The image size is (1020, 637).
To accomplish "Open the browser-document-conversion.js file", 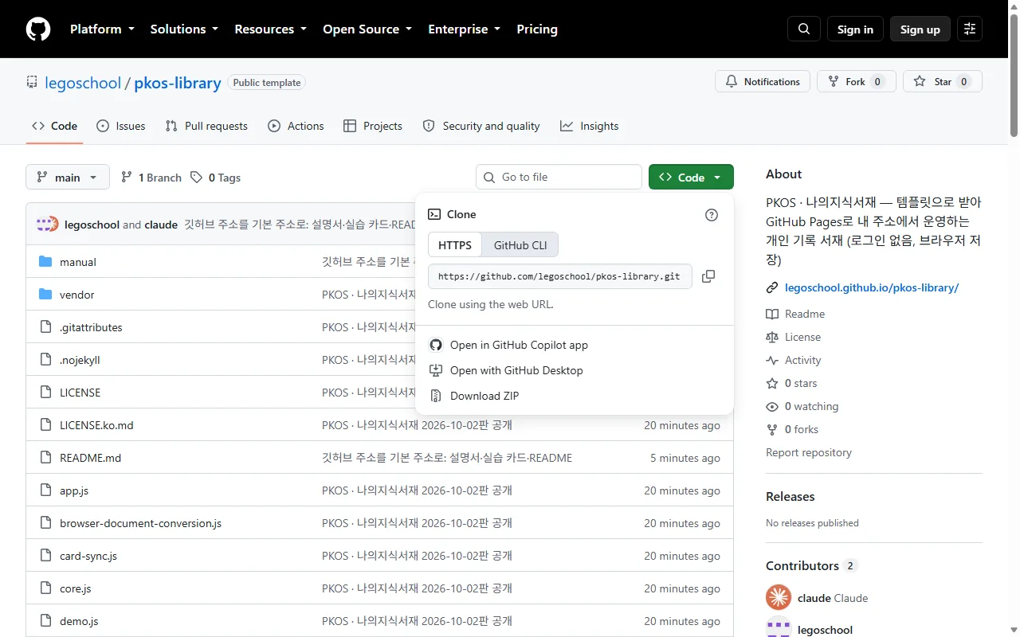I will (140, 523).
